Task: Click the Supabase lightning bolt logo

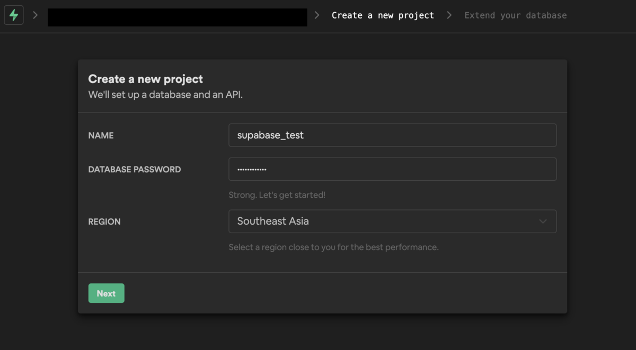Action: (14, 15)
